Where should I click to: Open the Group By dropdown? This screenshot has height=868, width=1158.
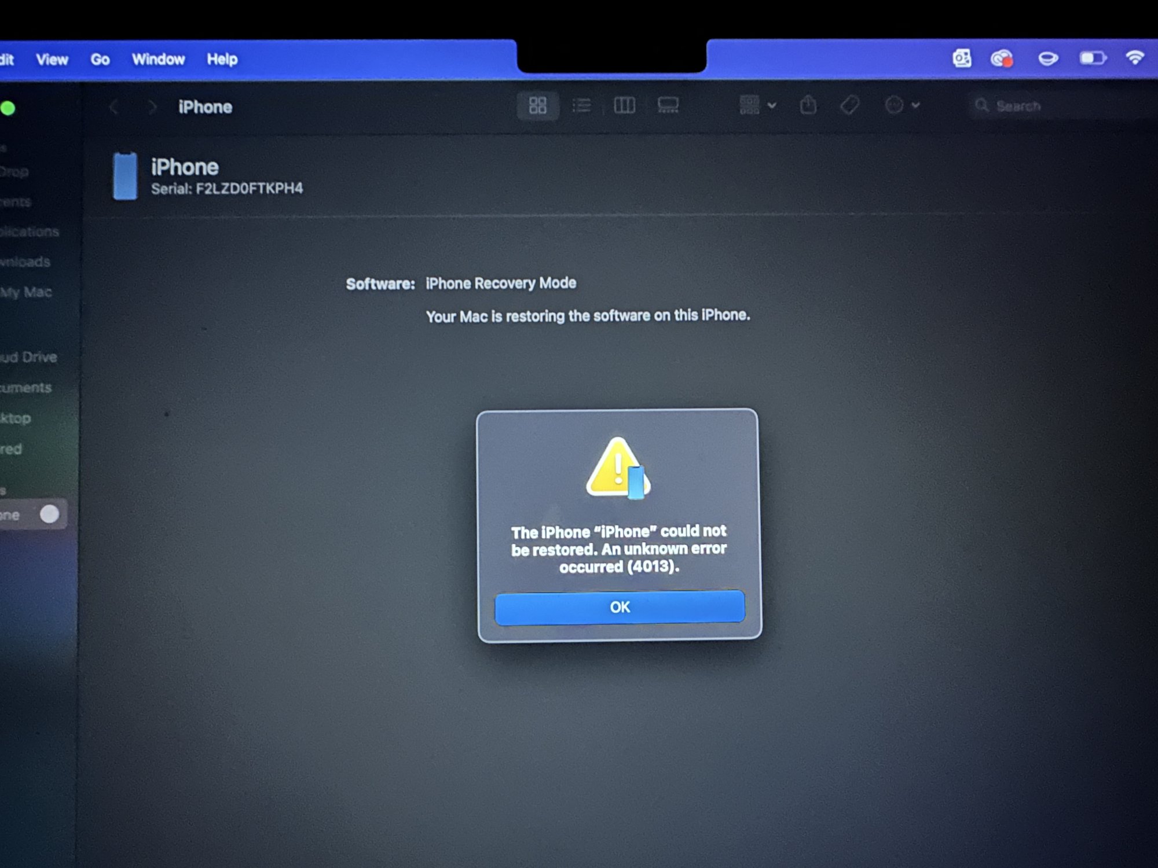(757, 105)
